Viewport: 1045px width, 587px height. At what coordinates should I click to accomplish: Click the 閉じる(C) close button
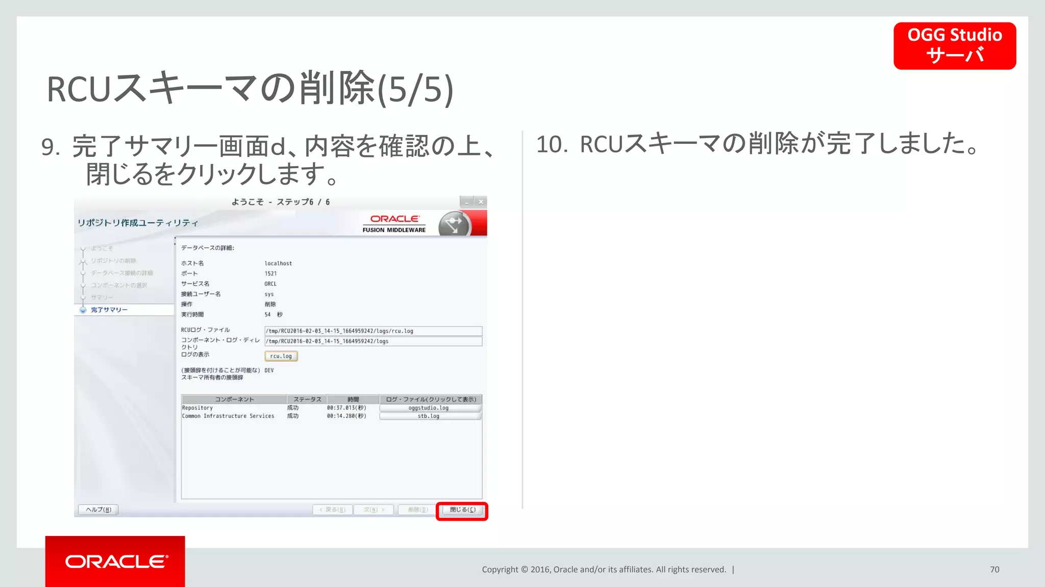462,510
